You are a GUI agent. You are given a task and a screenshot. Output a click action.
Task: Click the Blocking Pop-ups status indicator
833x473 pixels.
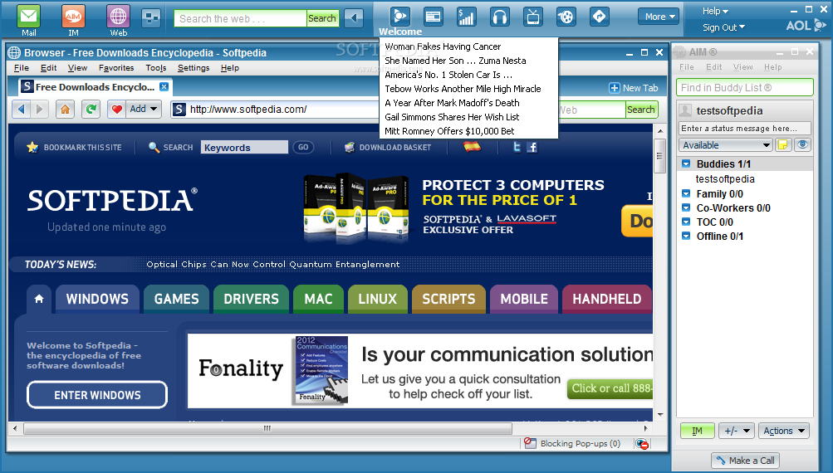point(573,443)
